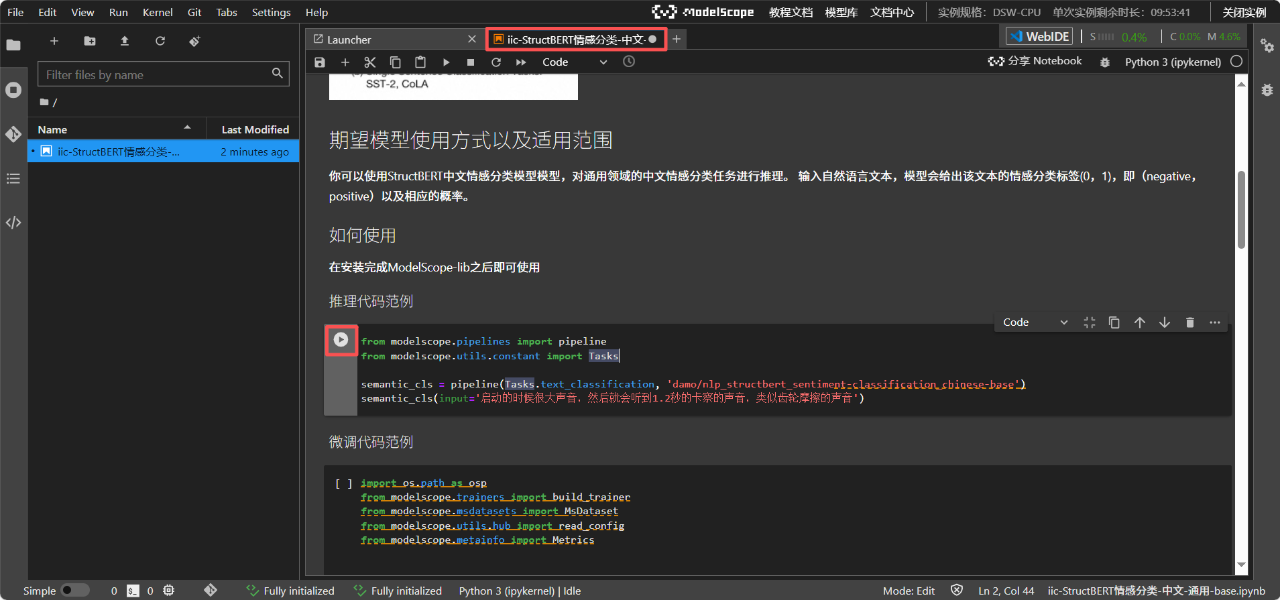Open the 文档中心 link
The image size is (1280, 600).
click(x=892, y=12)
